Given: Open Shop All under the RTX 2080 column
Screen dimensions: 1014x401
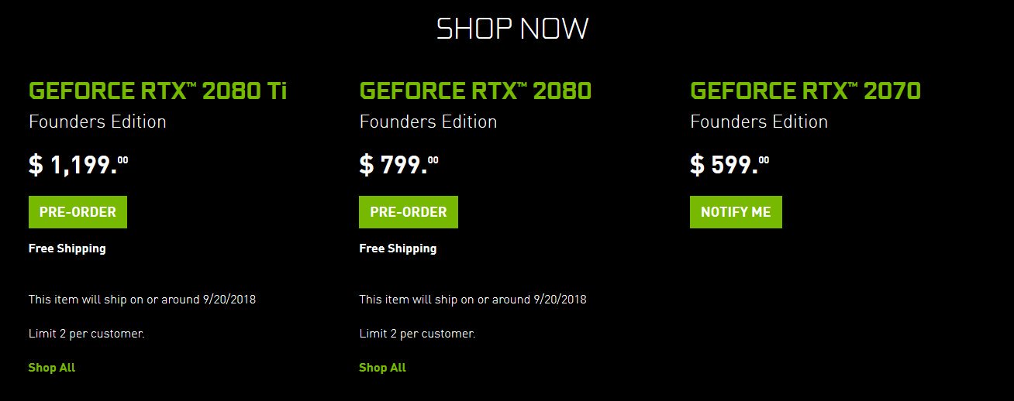Looking at the screenshot, I should 382,368.
